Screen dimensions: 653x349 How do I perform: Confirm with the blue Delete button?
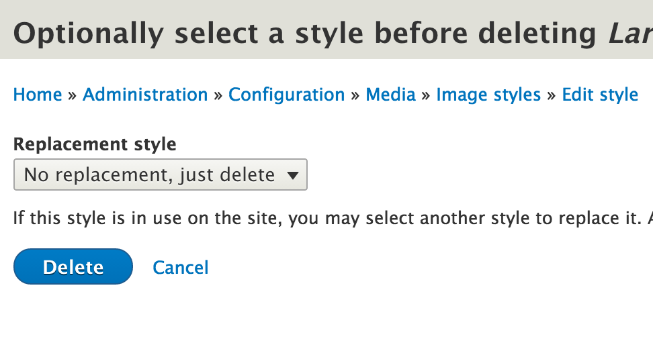click(73, 266)
